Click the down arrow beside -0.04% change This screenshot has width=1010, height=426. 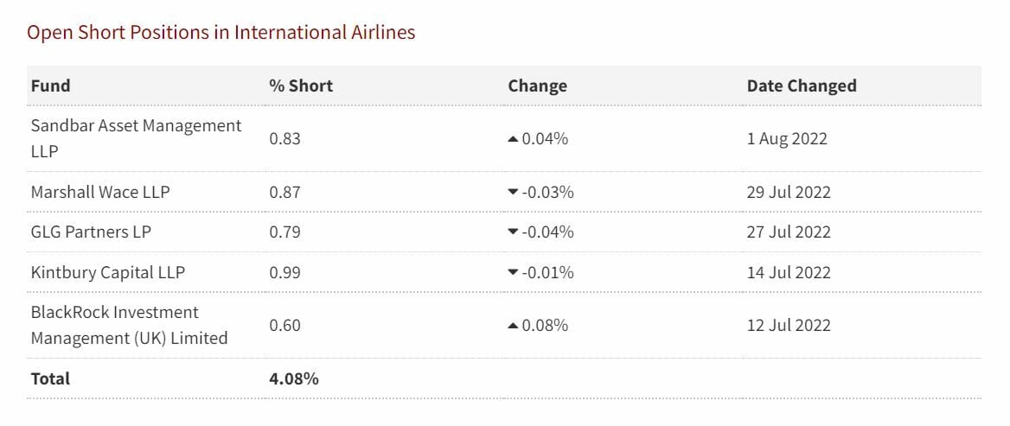coord(513,232)
